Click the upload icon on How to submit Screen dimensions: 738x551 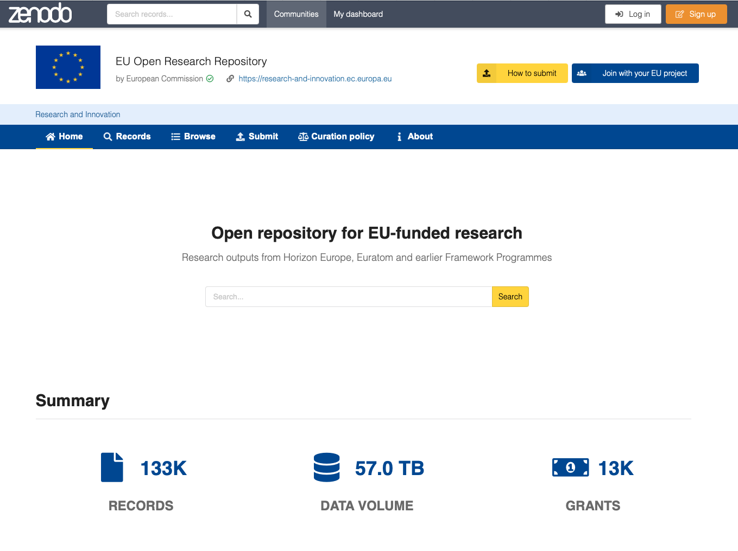(x=487, y=73)
